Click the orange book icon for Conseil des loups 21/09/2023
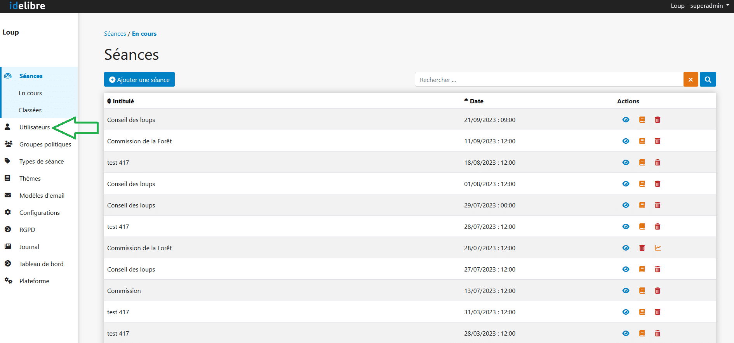Image resolution: width=734 pixels, height=343 pixels. pyautogui.click(x=642, y=120)
